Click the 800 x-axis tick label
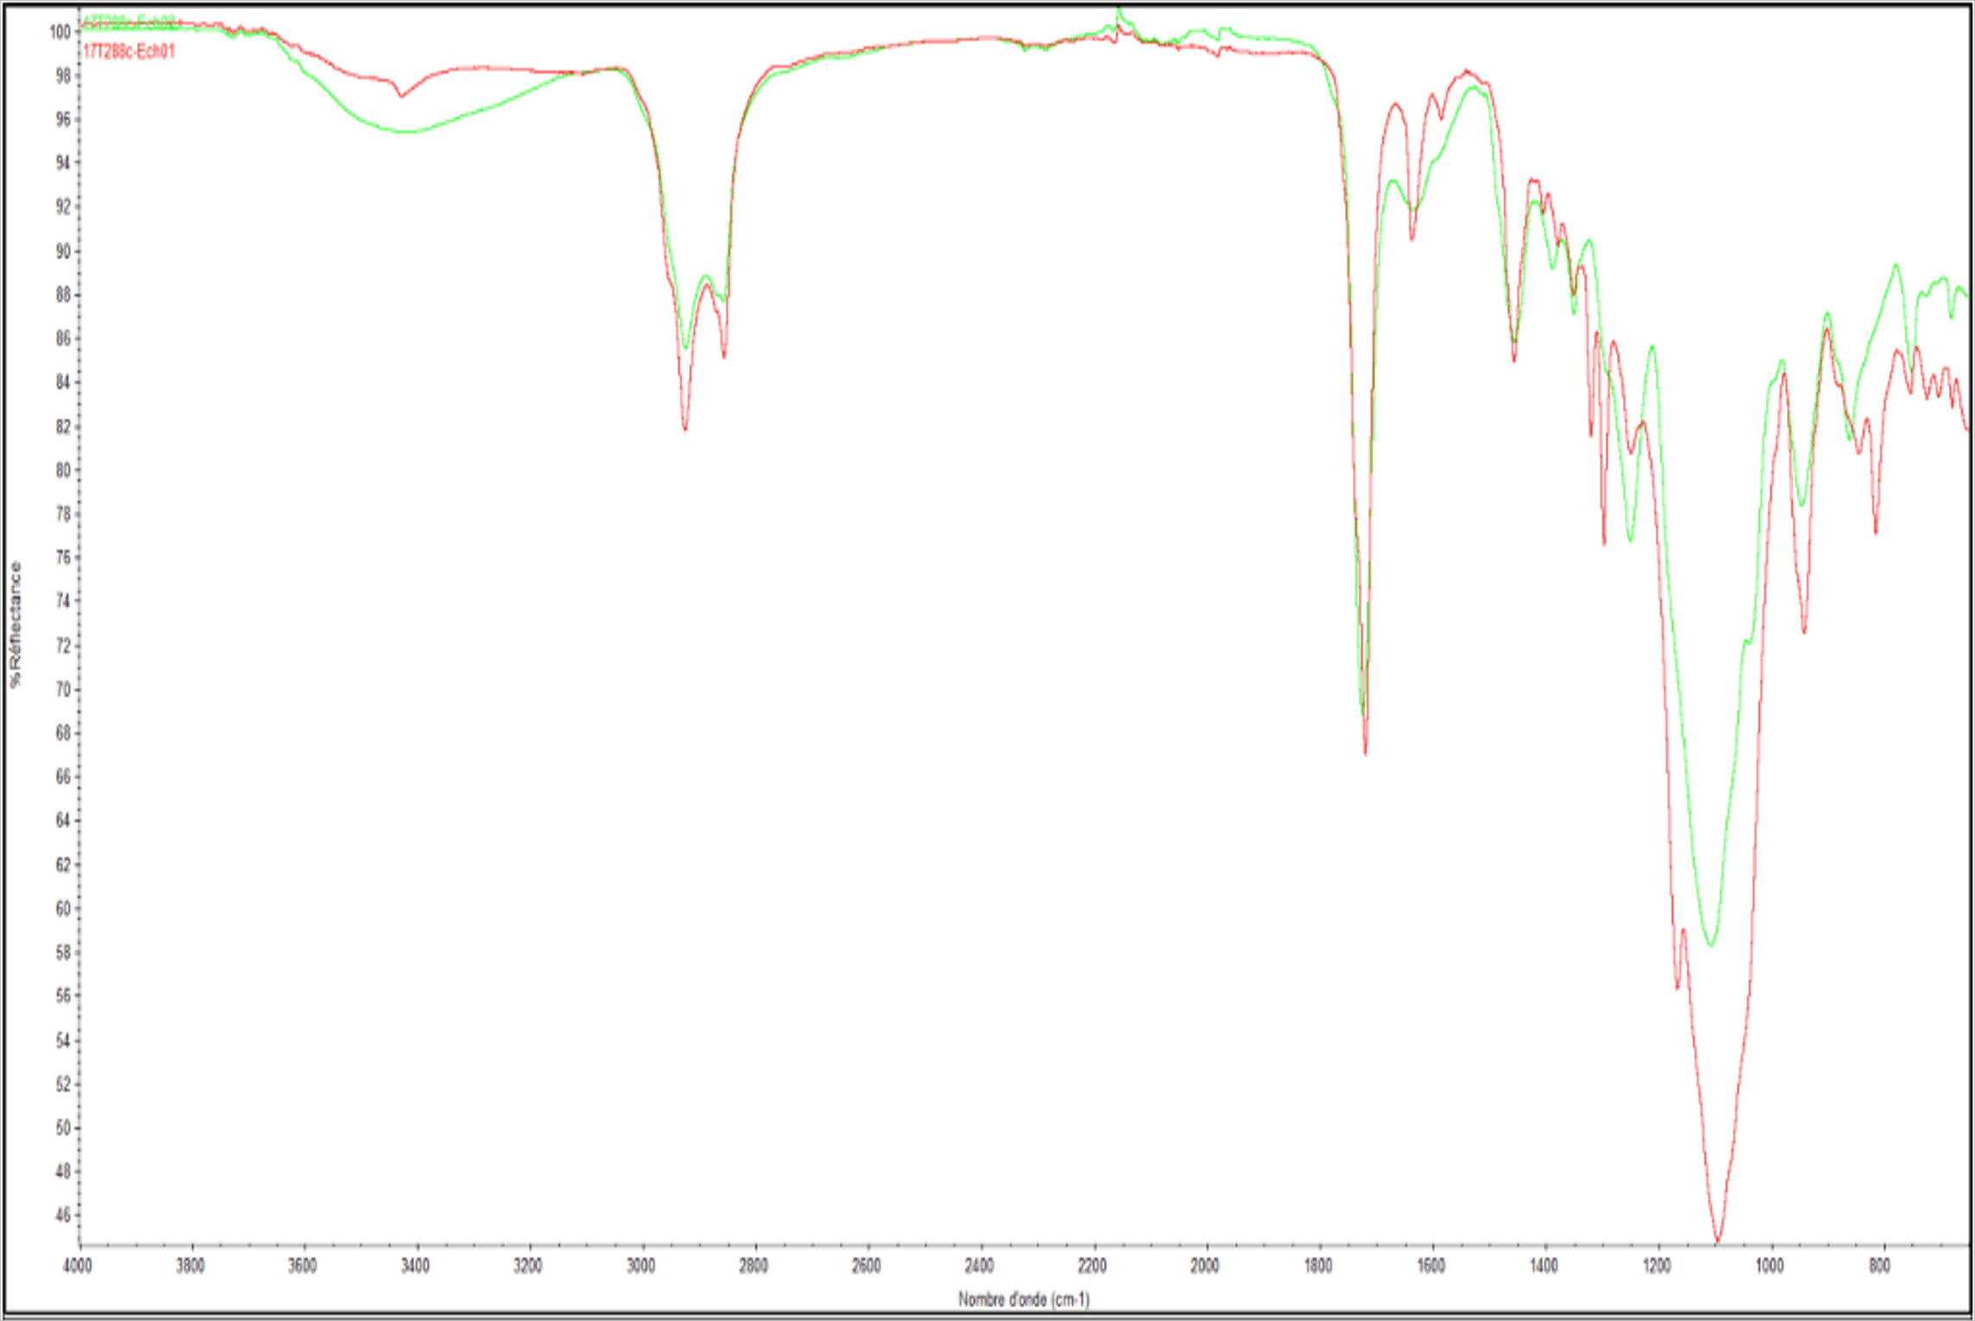Image resolution: width=1975 pixels, height=1321 pixels. (x=1880, y=1266)
